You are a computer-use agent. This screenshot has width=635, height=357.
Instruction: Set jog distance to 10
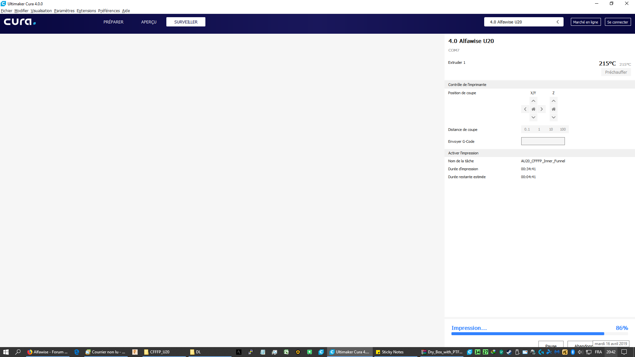[x=551, y=129]
